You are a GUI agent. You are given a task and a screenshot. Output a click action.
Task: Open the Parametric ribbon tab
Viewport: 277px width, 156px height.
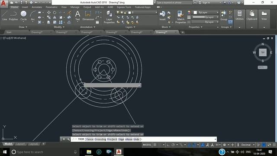point(52,7)
